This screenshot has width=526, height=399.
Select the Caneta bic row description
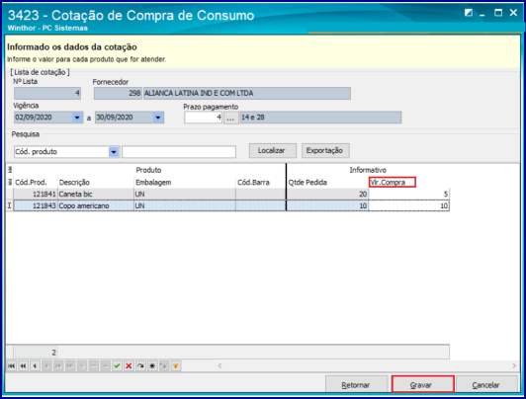pos(96,195)
